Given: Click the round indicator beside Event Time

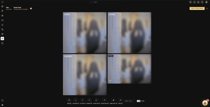Looking at the screenshot, I should click(x=31, y=9).
